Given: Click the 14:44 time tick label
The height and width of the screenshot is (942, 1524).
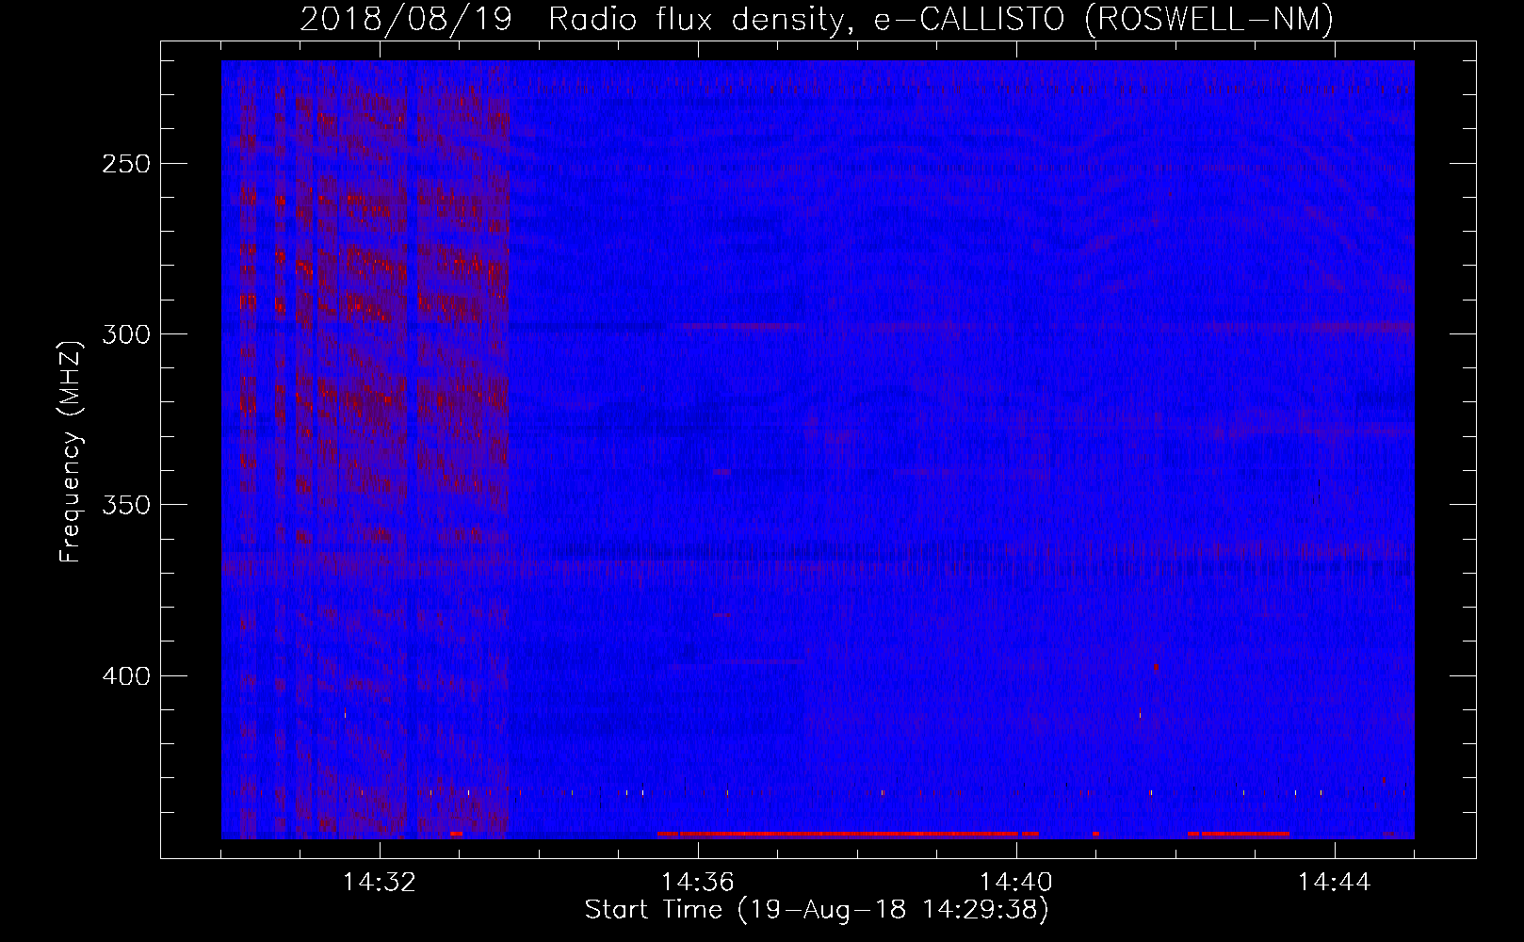Looking at the screenshot, I should (x=1335, y=883).
